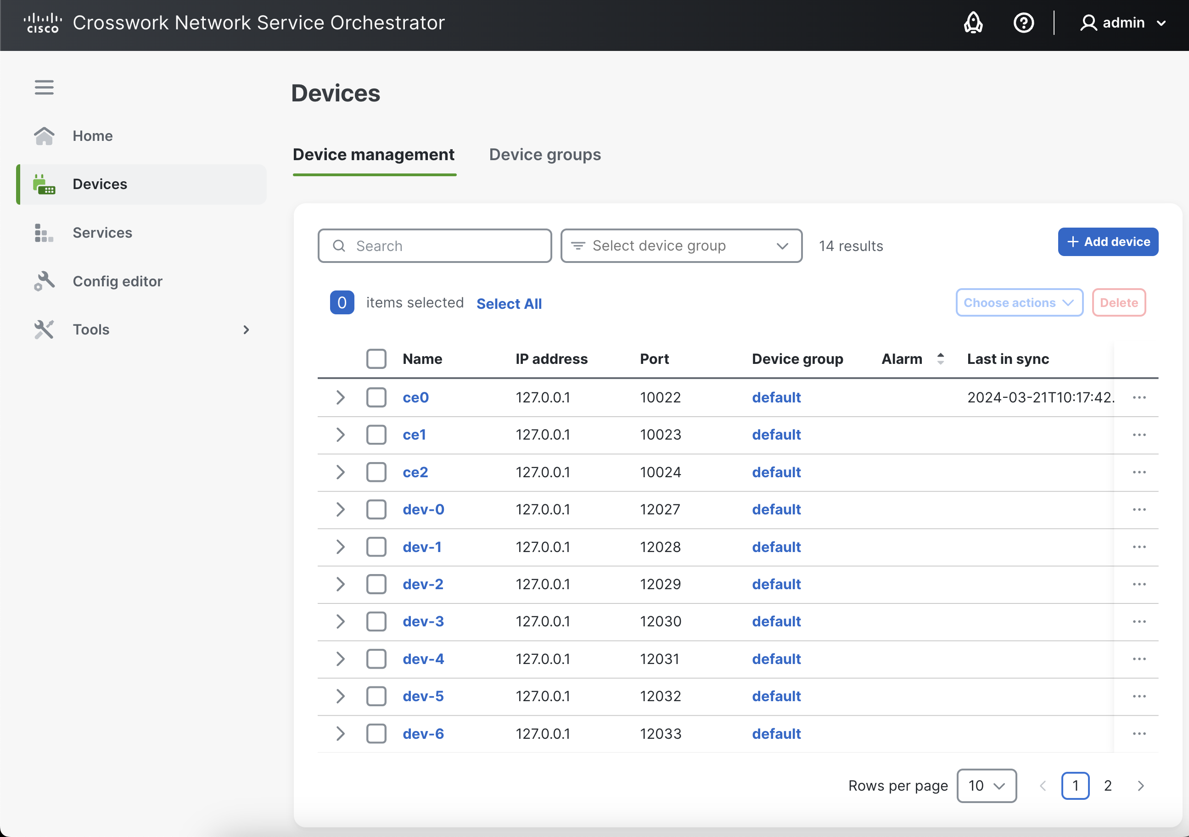Toggle the hamburger sidebar menu
Image resolution: width=1189 pixels, height=837 pixels.
(x=44, y=87)
